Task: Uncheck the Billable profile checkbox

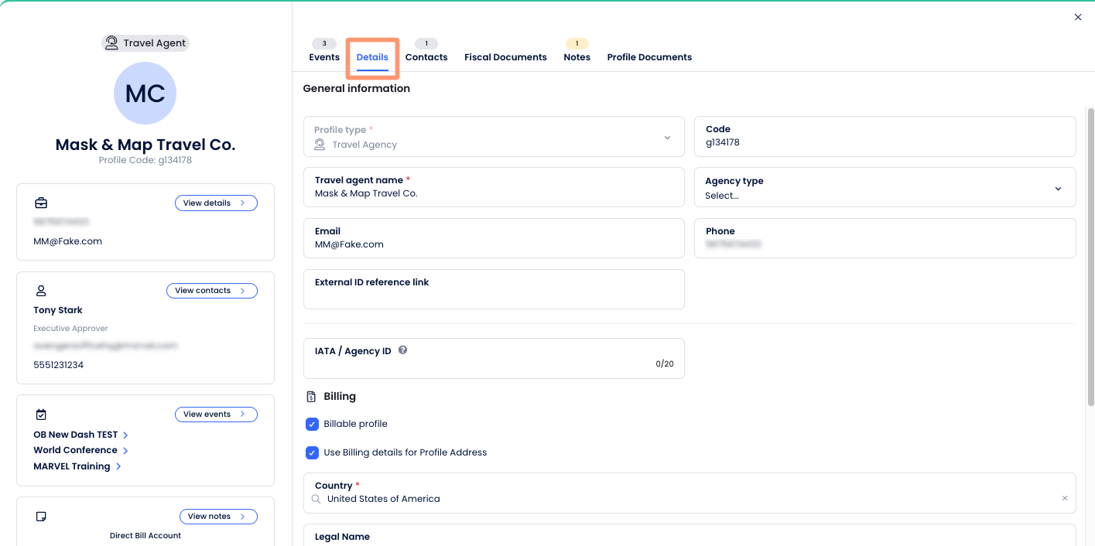Action: pos(312,424)
